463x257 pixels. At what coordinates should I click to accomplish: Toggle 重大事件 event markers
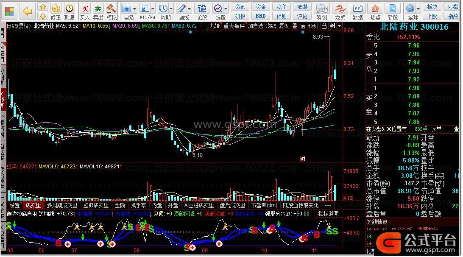[x=234, y=26]
